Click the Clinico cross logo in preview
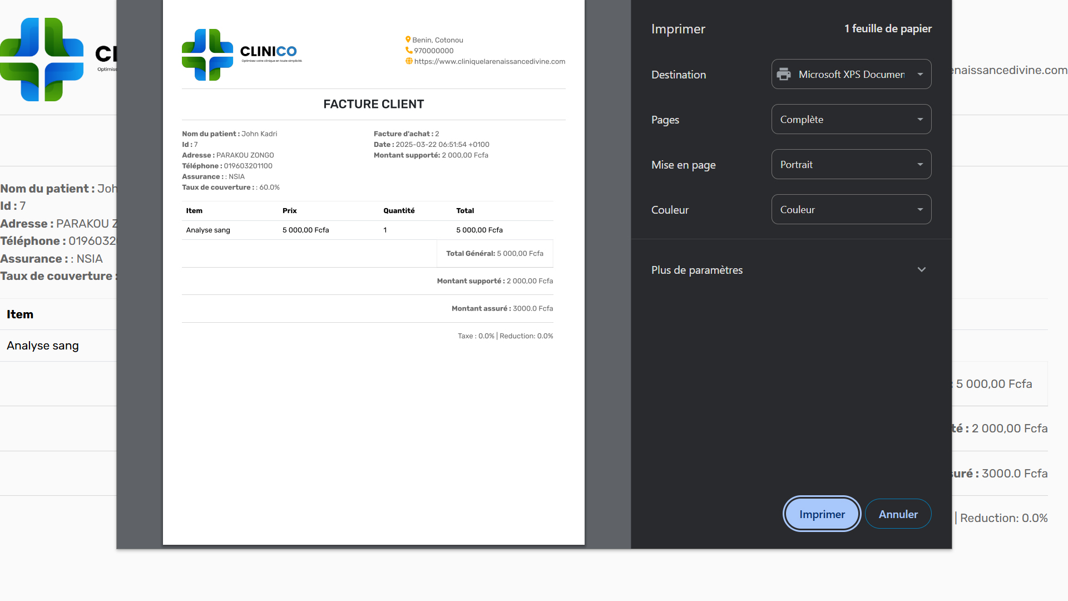 pyautogui.click(x=207, y=55)
